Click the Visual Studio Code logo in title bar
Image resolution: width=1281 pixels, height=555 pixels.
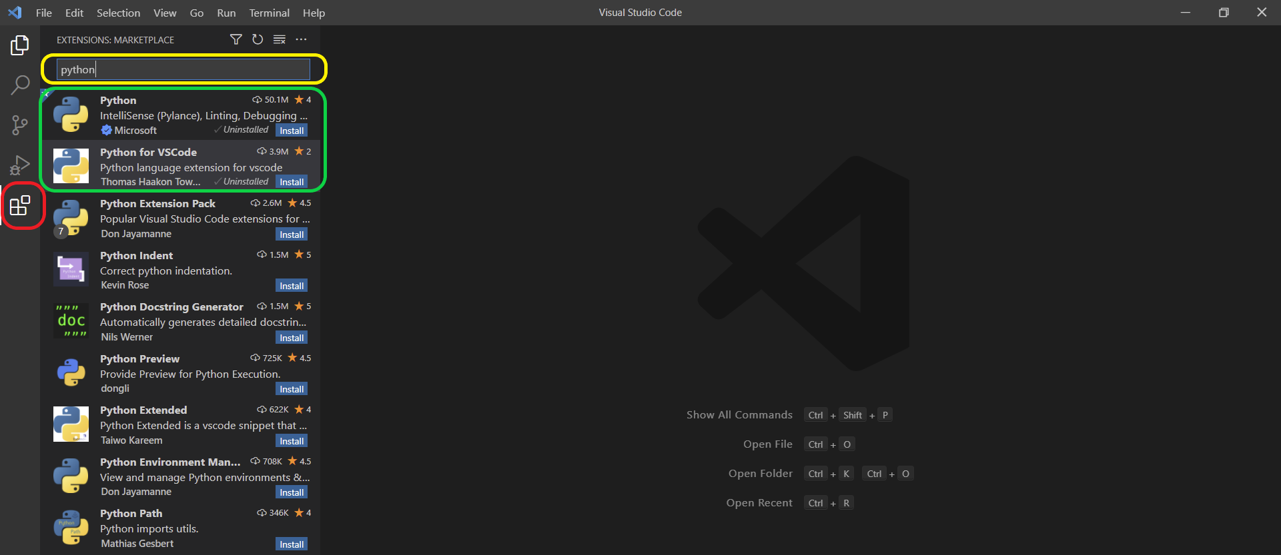(15, 13)
